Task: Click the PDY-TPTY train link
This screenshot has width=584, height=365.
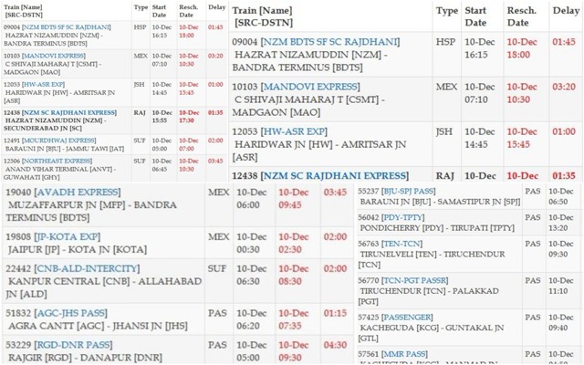Action: click(406, 218)
